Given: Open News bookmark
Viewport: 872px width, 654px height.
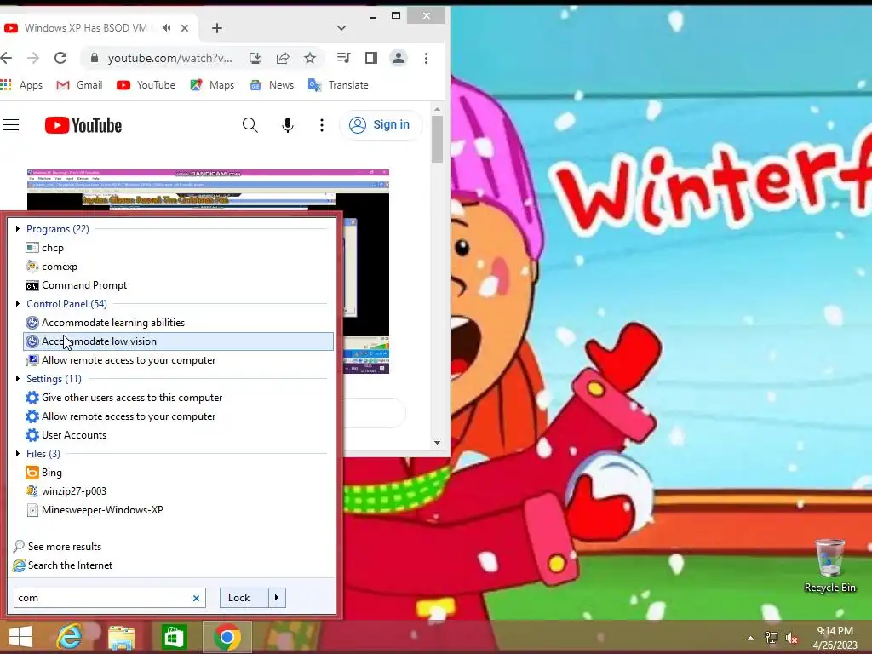Looking at the screenshot, I should tap(272, 85).
